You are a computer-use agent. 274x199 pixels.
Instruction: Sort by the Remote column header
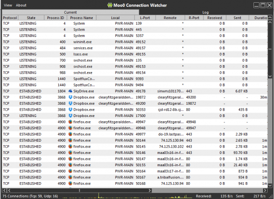170,18
